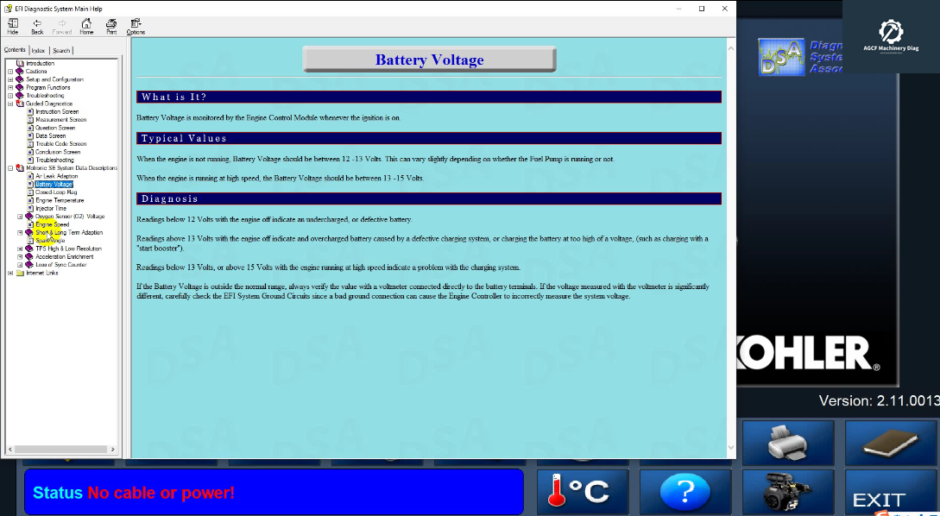Image resolution: width=940 pixels, height=516 pixels.
Task: Select the Trouble Code Screen topic
Action: pyautogui.click(x=60, y=144)
